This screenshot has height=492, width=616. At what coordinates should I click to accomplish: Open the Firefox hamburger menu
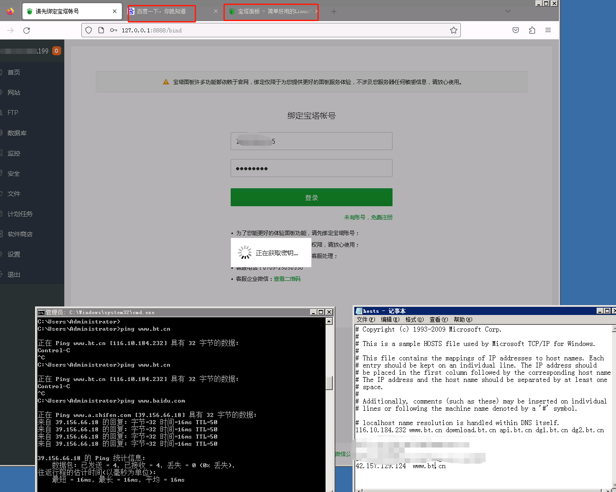point(548,30)
